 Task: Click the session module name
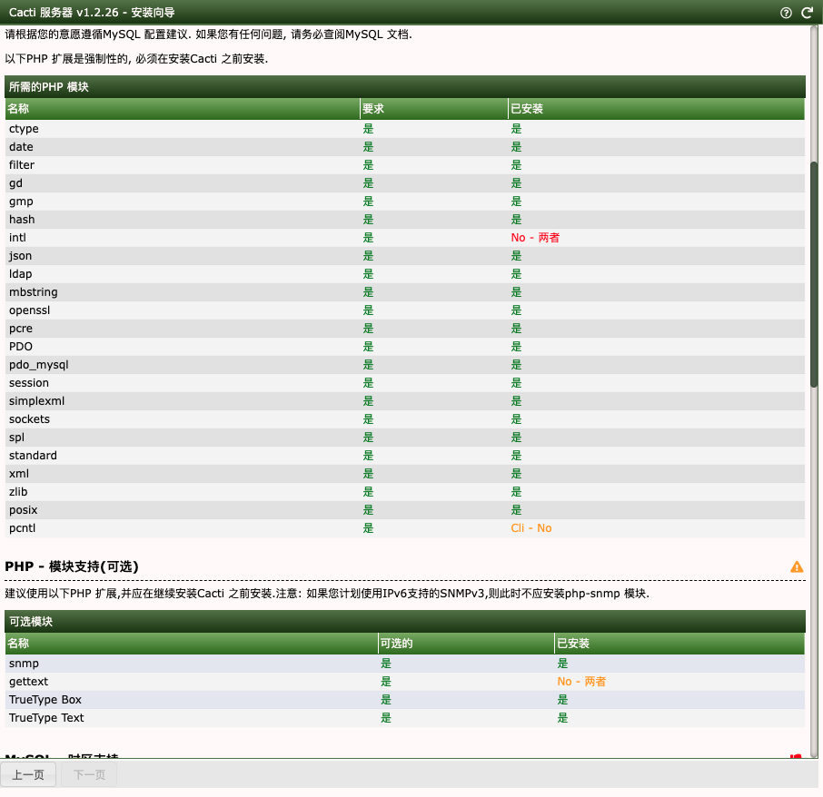pyautogui.click(x=29, y=383)
